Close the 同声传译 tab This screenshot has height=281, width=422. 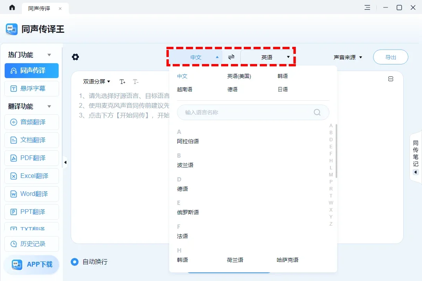[x=60, y=9]
